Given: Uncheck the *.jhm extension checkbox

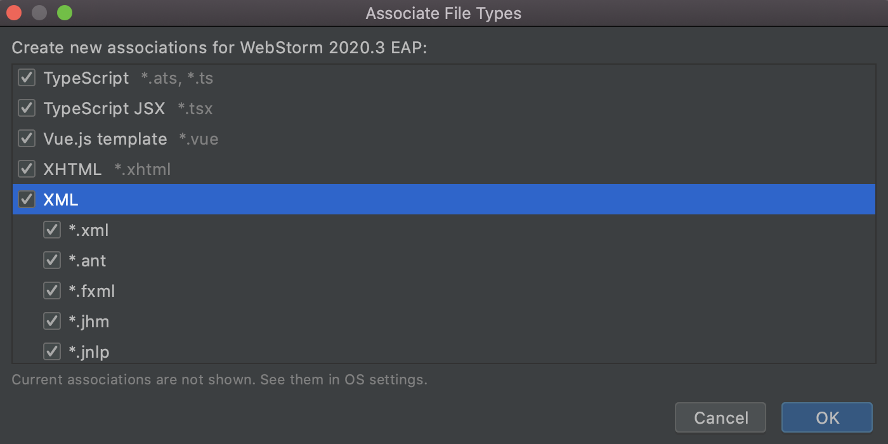Looking at the screenshot, I should pyautogui.click(x=52, y=322).
